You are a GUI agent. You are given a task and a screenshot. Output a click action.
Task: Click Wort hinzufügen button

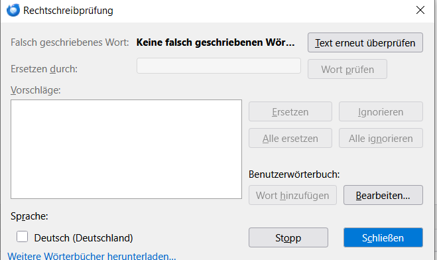point(292,195)
